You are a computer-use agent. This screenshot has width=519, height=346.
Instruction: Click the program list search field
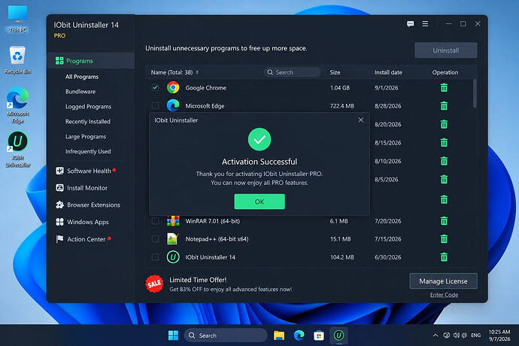[293, 72]
